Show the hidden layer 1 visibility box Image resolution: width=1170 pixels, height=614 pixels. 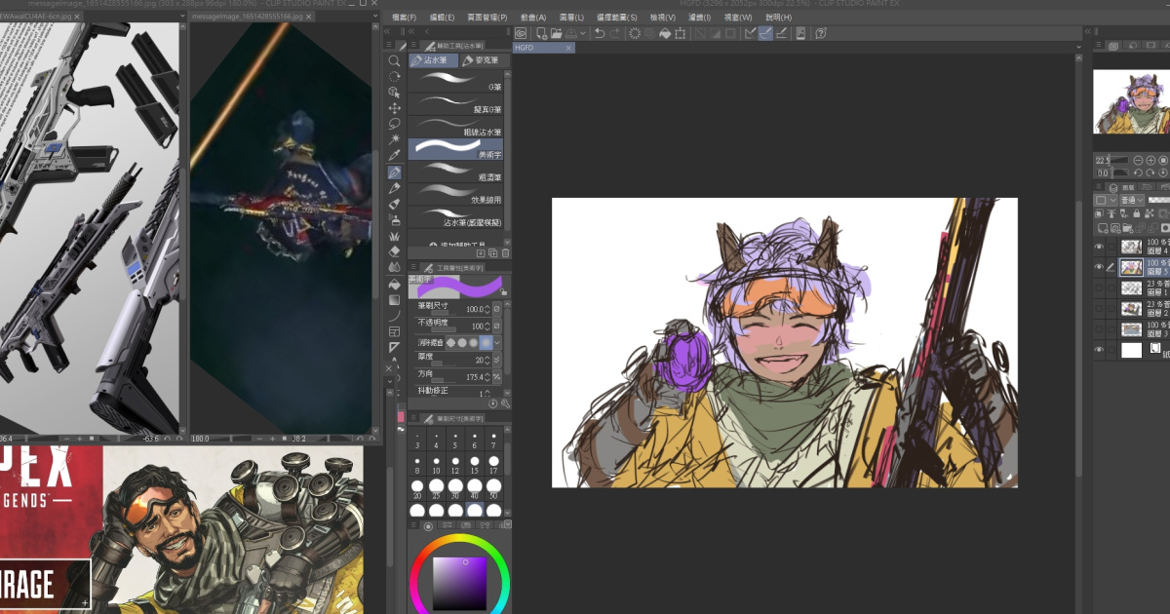point(1099,288)
